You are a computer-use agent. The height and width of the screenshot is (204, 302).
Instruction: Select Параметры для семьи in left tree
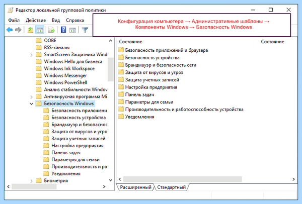75,160
